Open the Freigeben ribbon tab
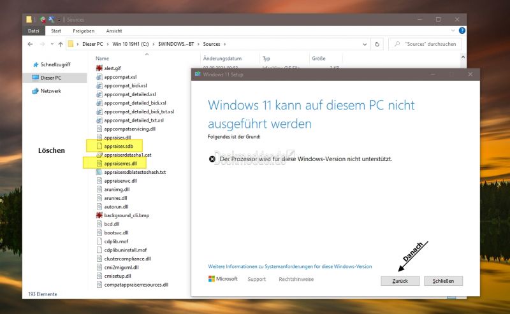 click(x=84, y=31)
